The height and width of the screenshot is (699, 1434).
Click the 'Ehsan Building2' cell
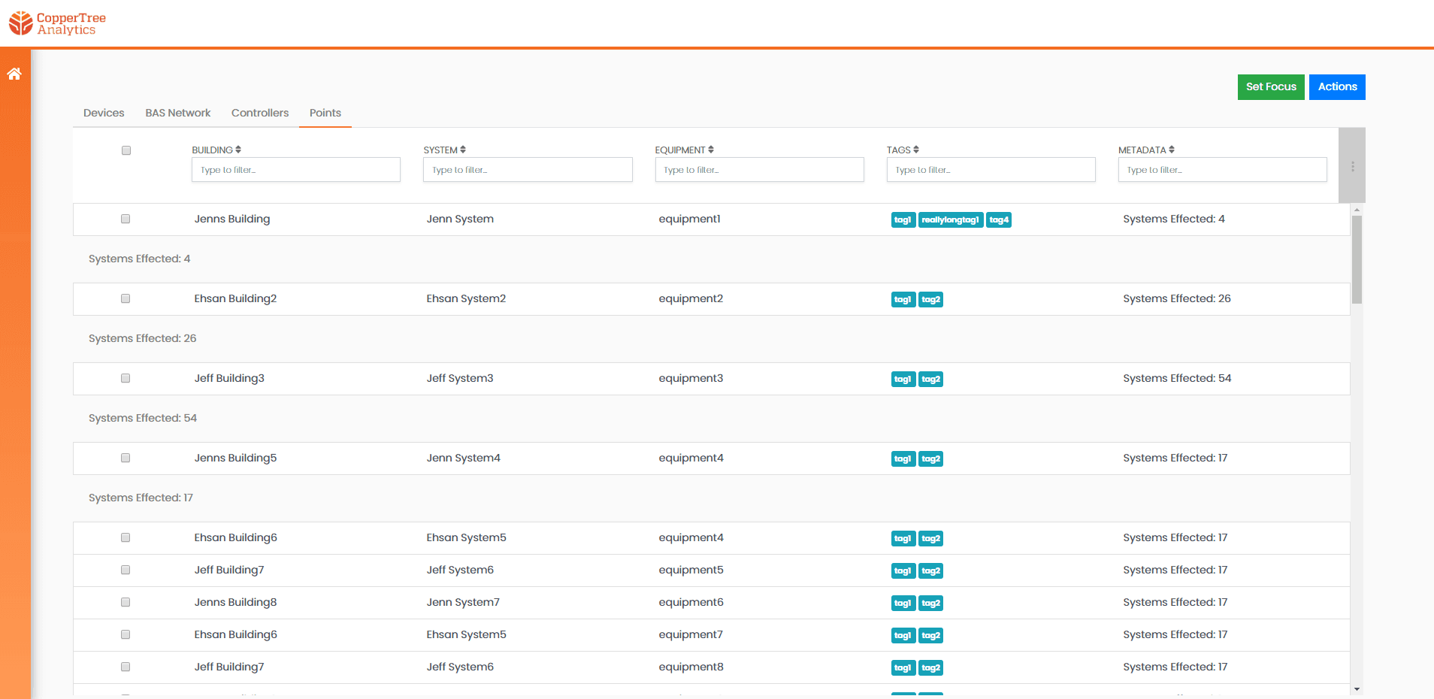(235, 298)
